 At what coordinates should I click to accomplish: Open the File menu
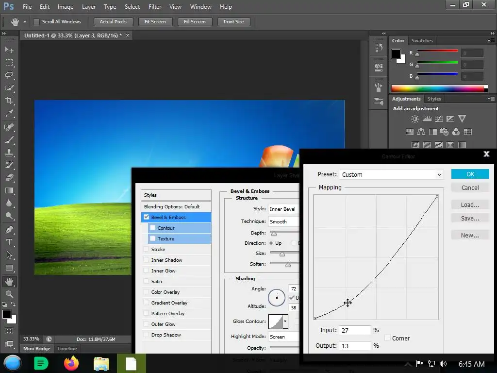coord(27,7)
